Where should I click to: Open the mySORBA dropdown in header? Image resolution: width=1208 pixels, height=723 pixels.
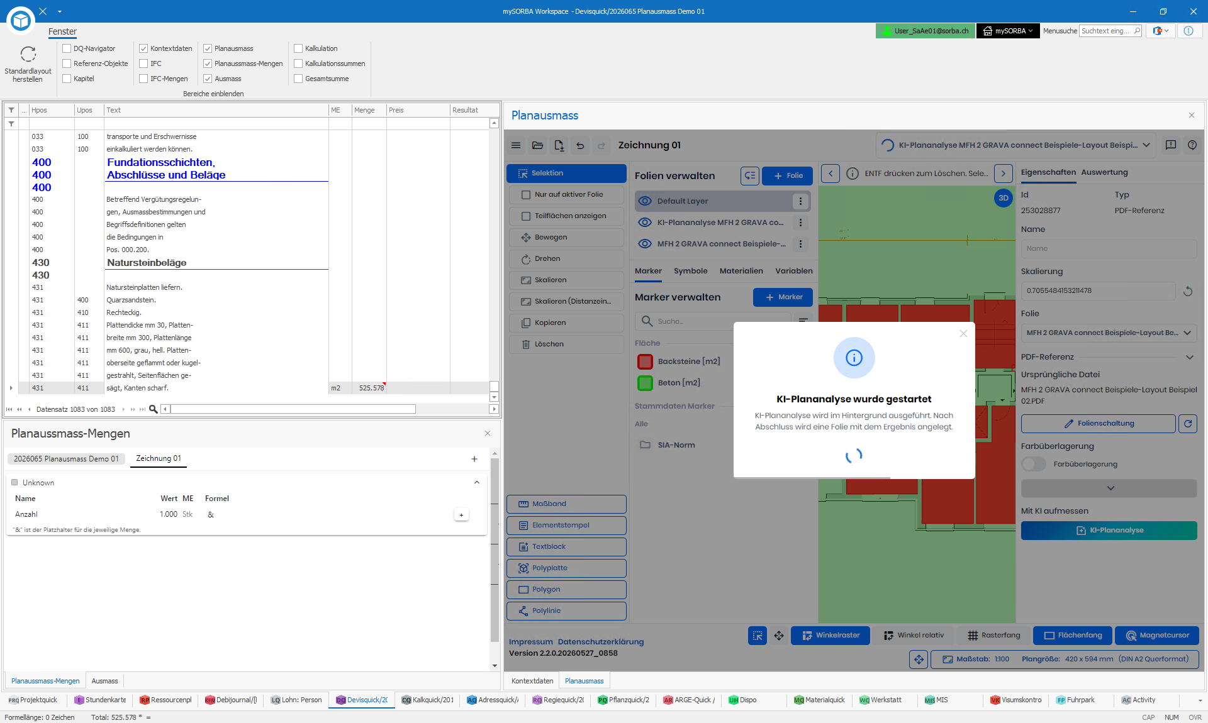coord(1008,31)
